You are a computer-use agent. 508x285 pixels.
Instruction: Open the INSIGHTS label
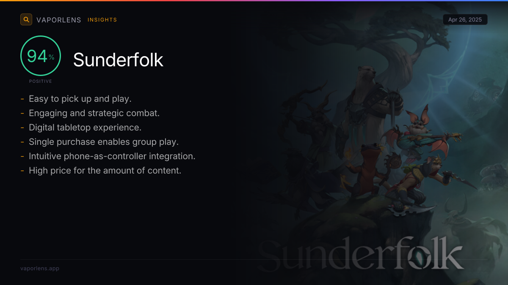coord(102,20)
